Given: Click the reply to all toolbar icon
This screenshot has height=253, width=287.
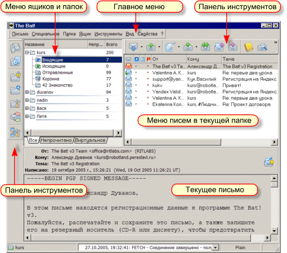Looking at the screenshot, I should click(205, 47).
